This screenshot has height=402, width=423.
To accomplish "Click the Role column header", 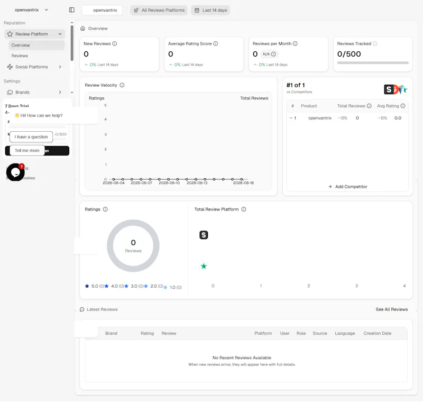I will 301,333.
